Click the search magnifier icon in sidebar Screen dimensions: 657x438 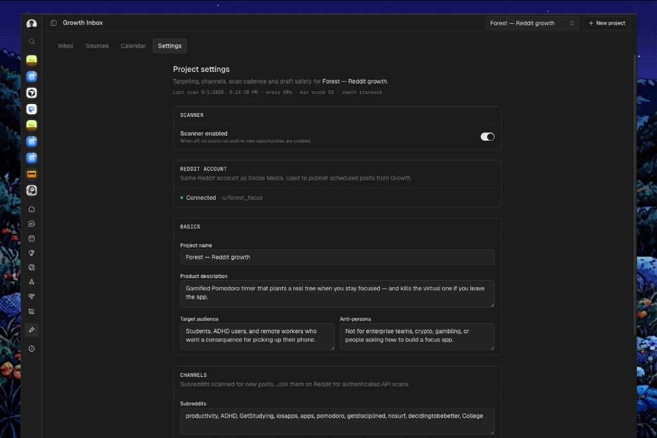point(31,42)
